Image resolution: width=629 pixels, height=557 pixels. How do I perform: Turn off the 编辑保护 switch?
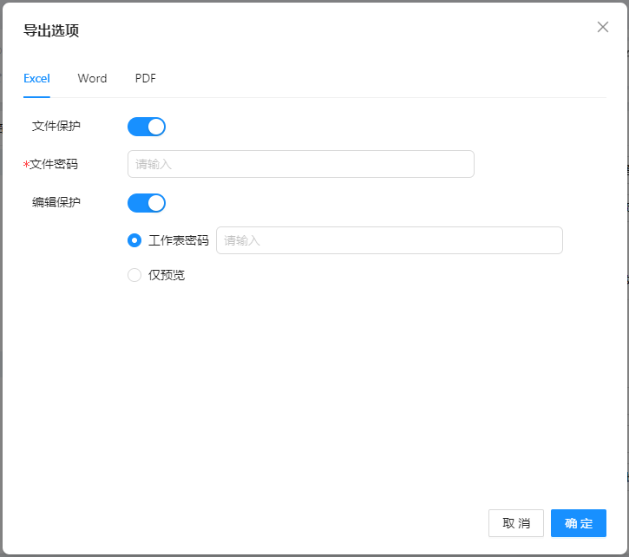[x=147, y=203]
